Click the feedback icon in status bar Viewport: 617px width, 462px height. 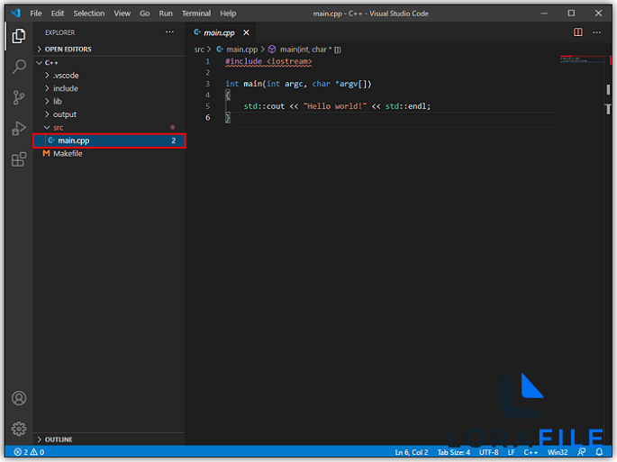point(581,452)
